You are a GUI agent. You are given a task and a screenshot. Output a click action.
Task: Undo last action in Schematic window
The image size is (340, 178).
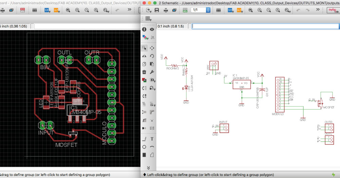click(x=298, y=10)
